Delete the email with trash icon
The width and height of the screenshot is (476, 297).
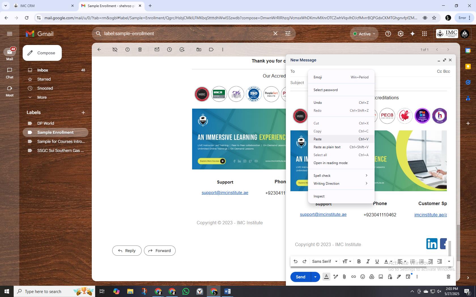[140, 49]
